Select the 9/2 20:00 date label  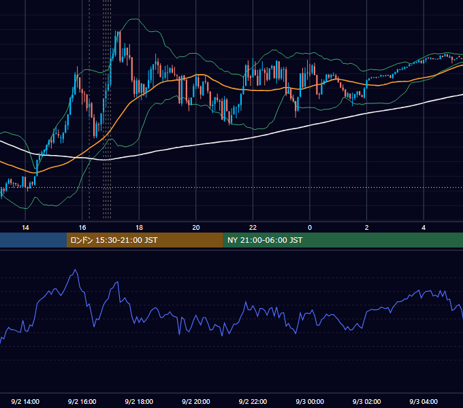click(196, 401)
